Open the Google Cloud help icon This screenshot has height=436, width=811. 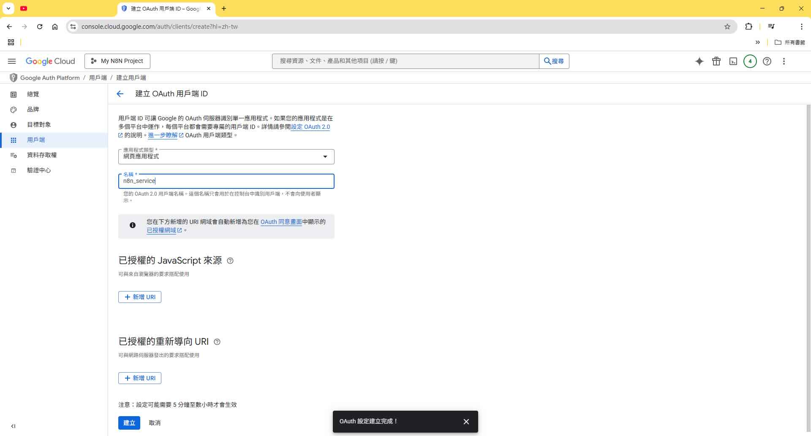(767, 61)
